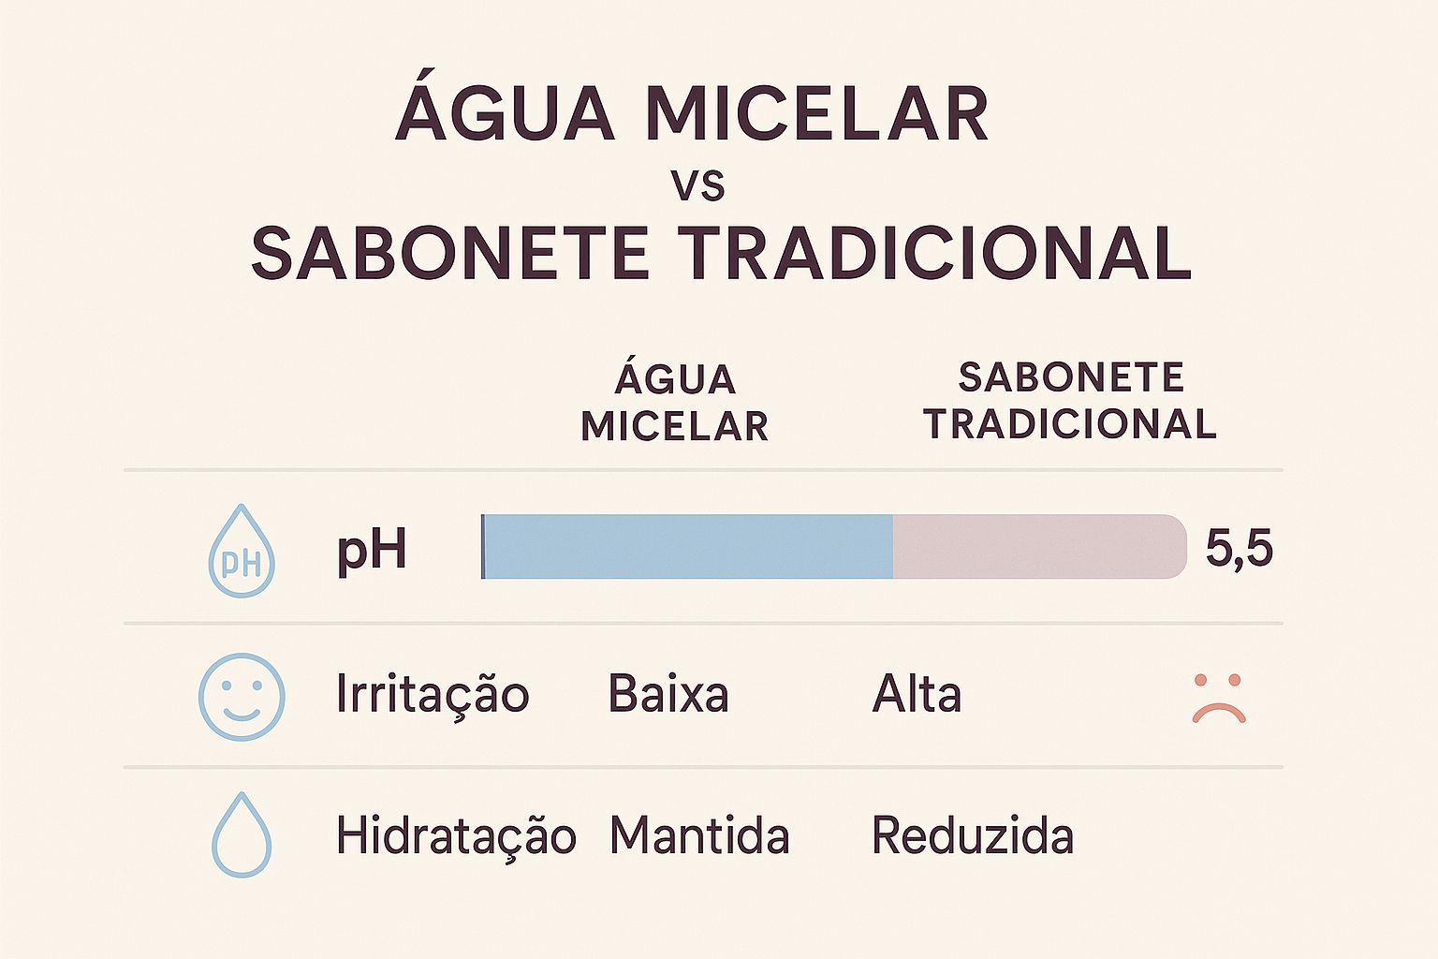Image resolution: width=1438 pixels, height=959 pixels.
Task: Click the Reduzida hydration value
Action: click(x=973, y=835)
